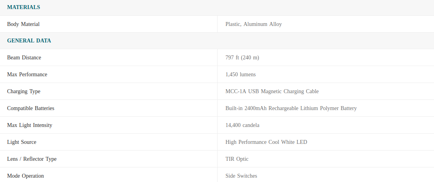Select the Lens / Reflector Type label
The image size is (434, 182).
point(32,159)
